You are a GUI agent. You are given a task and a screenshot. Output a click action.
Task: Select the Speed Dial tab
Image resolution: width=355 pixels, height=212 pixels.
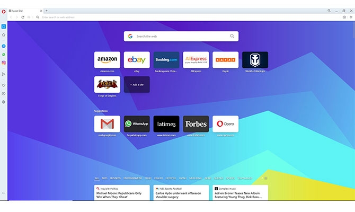25,11
